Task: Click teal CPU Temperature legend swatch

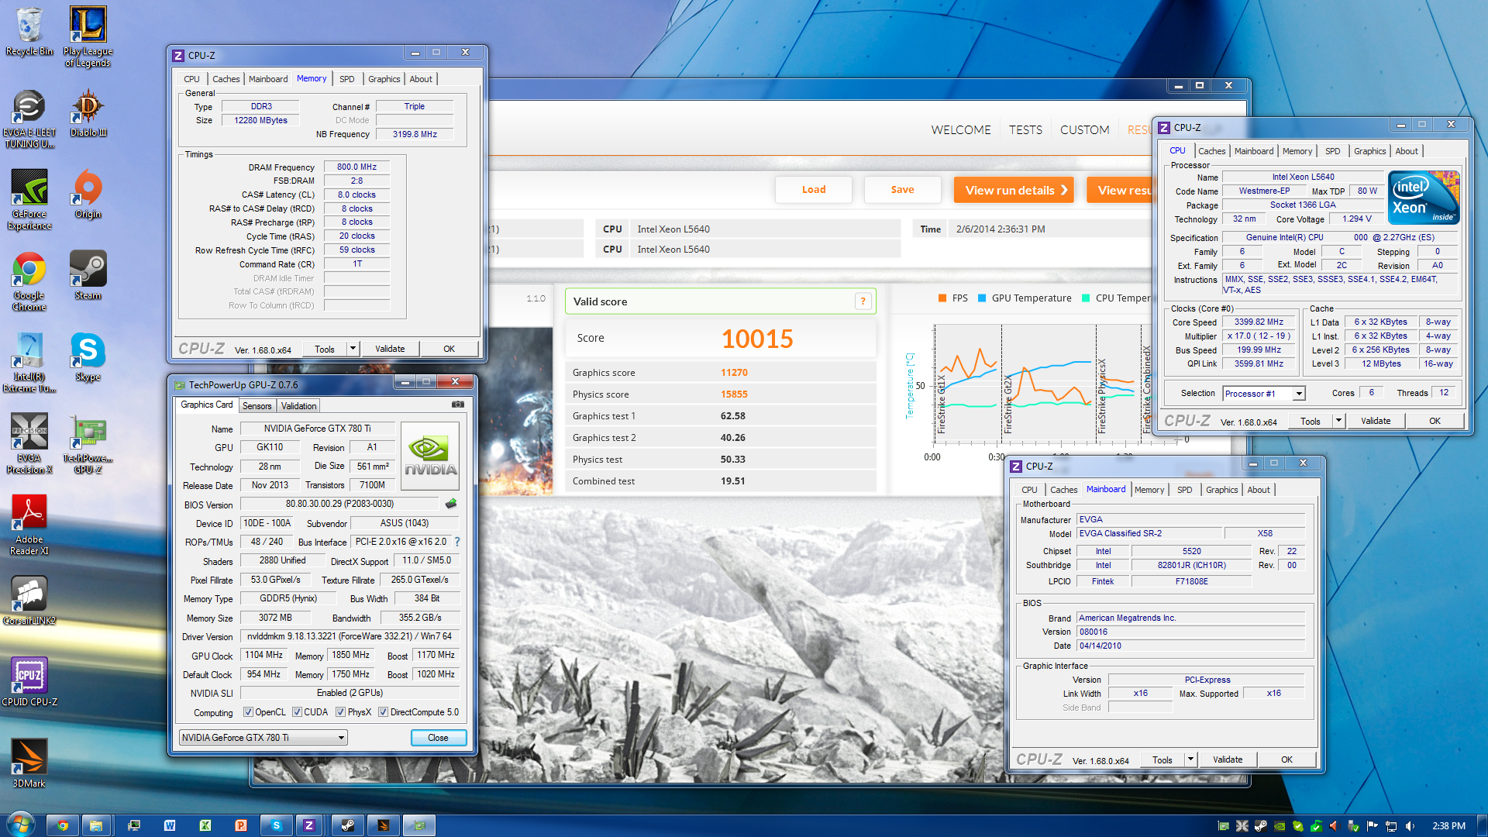Action: 1086,298
